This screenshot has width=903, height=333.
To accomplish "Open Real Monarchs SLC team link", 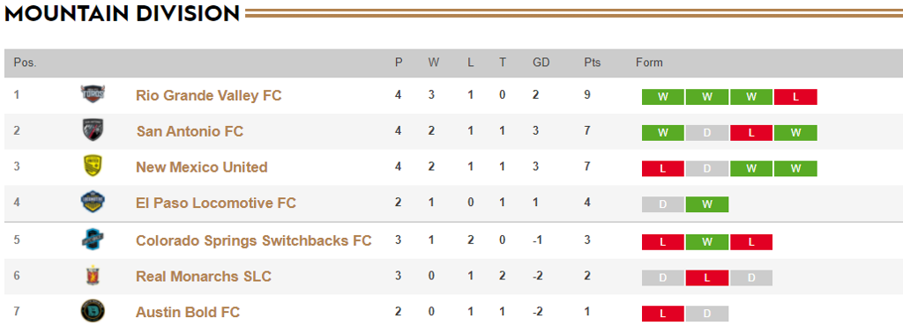I will click(x=204, y=277).
